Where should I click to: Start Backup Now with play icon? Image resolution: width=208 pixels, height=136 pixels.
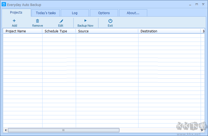[x=85, y=21]
